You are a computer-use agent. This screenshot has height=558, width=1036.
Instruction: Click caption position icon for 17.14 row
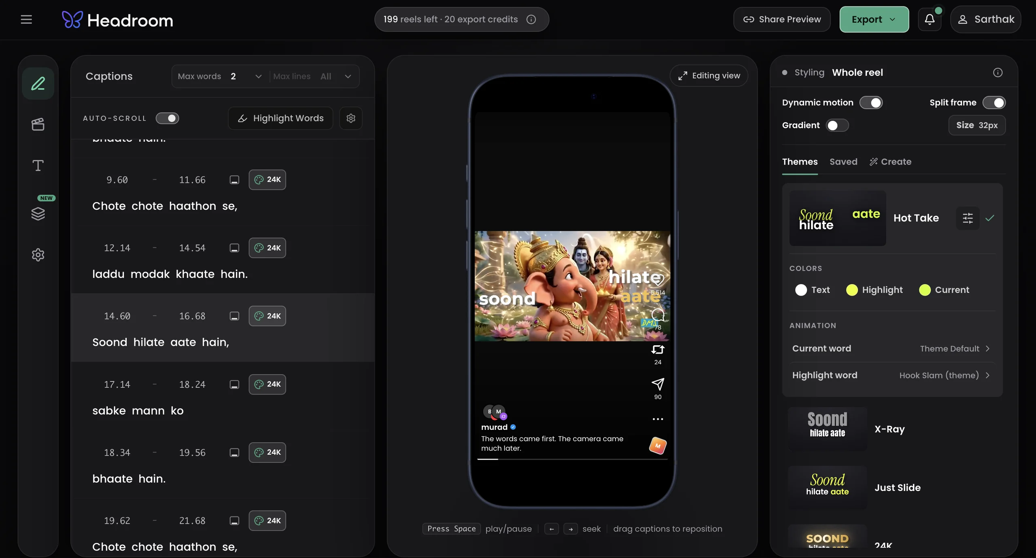pyautogui.click(x=234, y=385)
